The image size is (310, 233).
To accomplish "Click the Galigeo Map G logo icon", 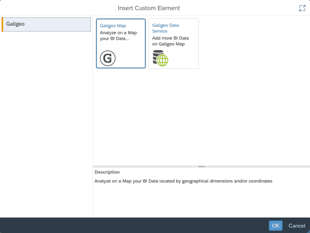I will tap(108, 58).
